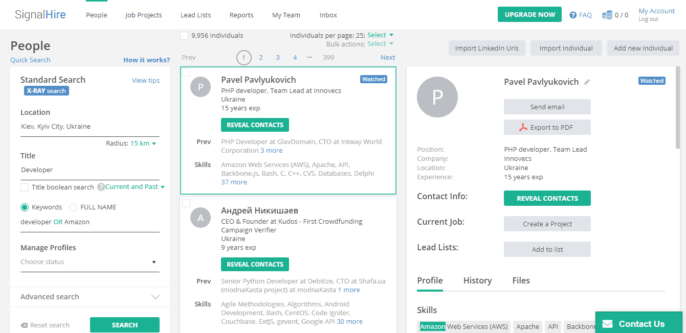Click the Next page link
This screenshot has width=686, height=333.
tap(388, 58)
